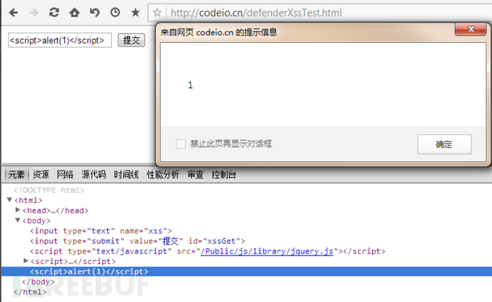This screenshot has width=492, height=302.
Task: Collapse the body node triangle
Action: [18, 221]
